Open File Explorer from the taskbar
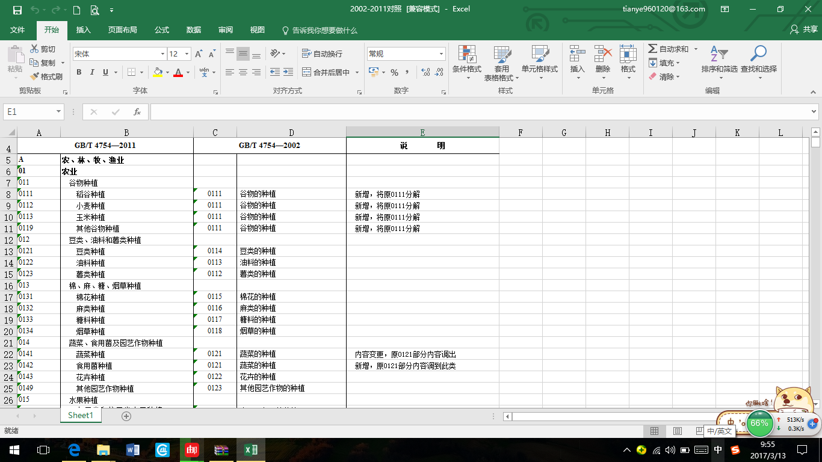 click(104, 449)
